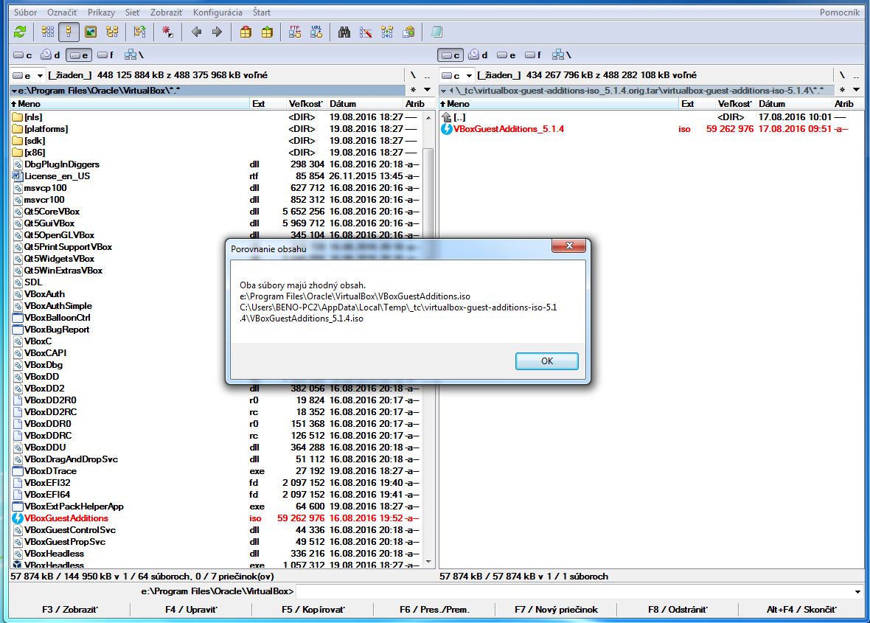Go forward with the right arrow icon
The height and width of the screenshot is (623, 870).
coord(217,32)
